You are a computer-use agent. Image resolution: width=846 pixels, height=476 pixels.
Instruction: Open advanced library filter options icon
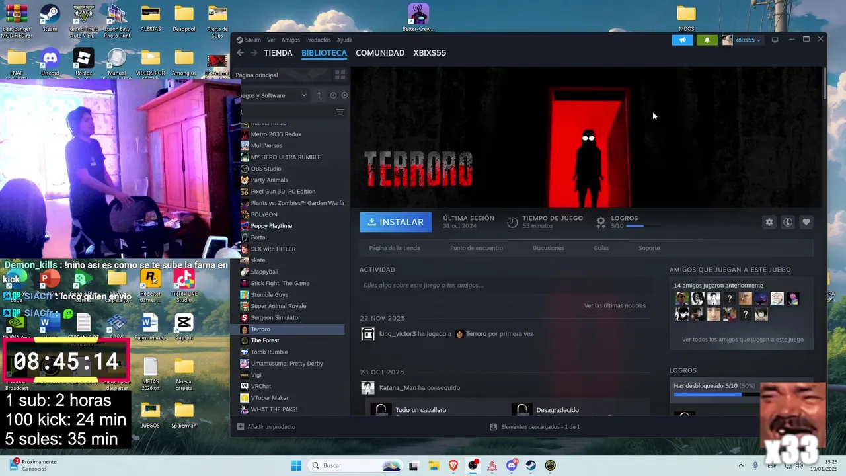(340, 112)
